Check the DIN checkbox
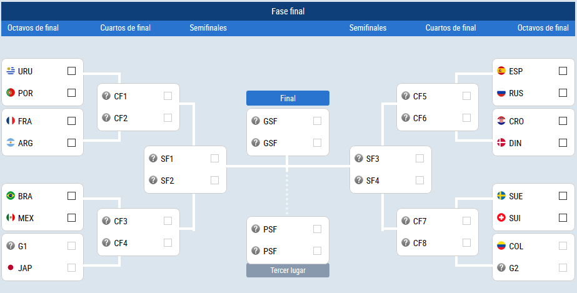Viewport: 577px width, 293px height. pos(563,142)
